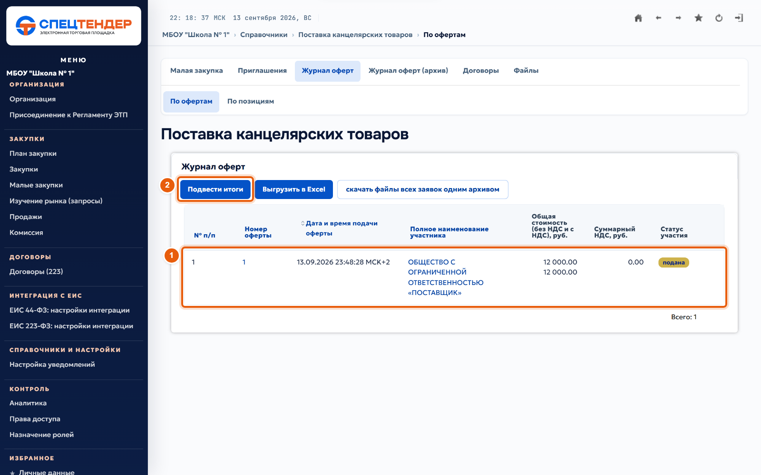
Task: Select the Журнал оферт tab
Action: (328, 71)
